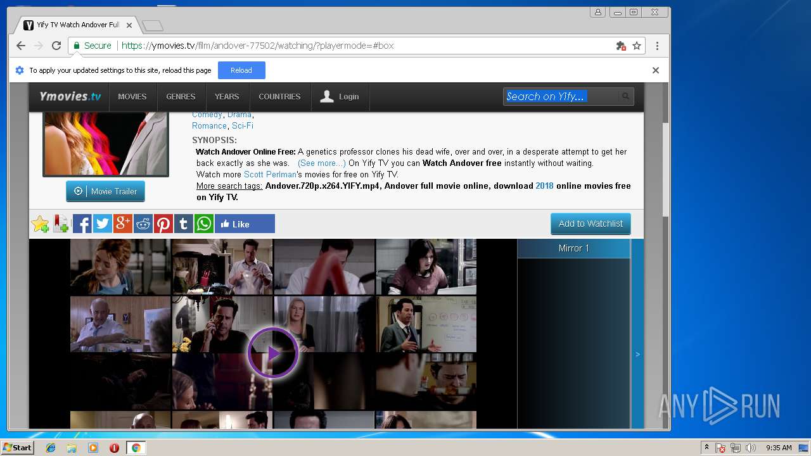Open the 2018 year link
The height and width of the screenshot is (456, 811).
(x=544, y=186)
